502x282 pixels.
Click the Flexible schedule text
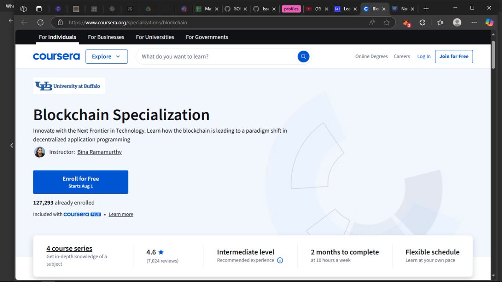click(433, 252)
